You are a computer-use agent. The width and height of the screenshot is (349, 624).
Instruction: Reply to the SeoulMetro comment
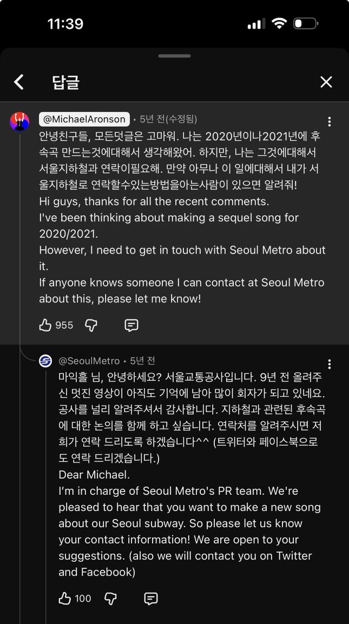[x=151, y=598]
